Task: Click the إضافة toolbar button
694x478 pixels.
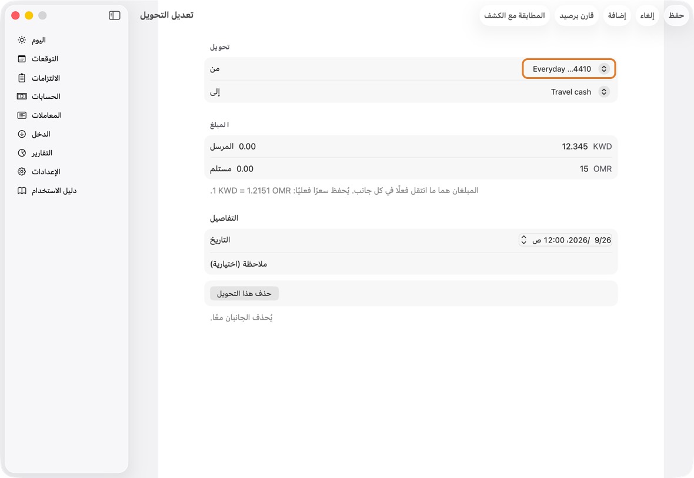Action: pyautogui.click(x=617, y=15)
